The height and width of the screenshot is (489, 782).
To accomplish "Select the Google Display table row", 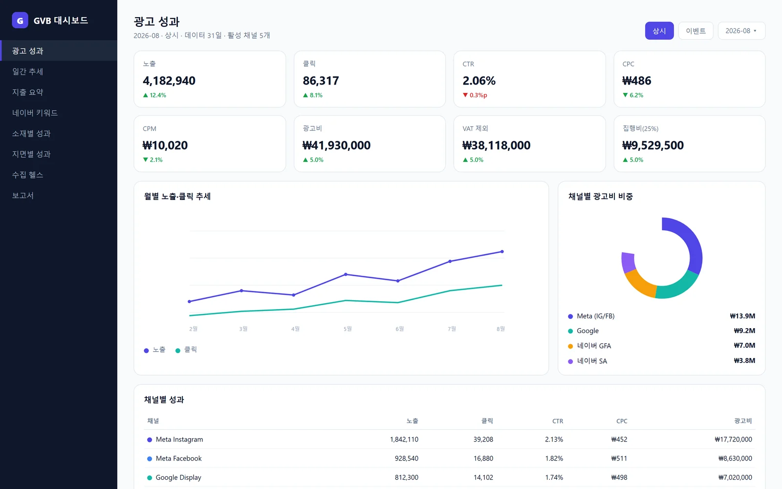I will (450, 478).
